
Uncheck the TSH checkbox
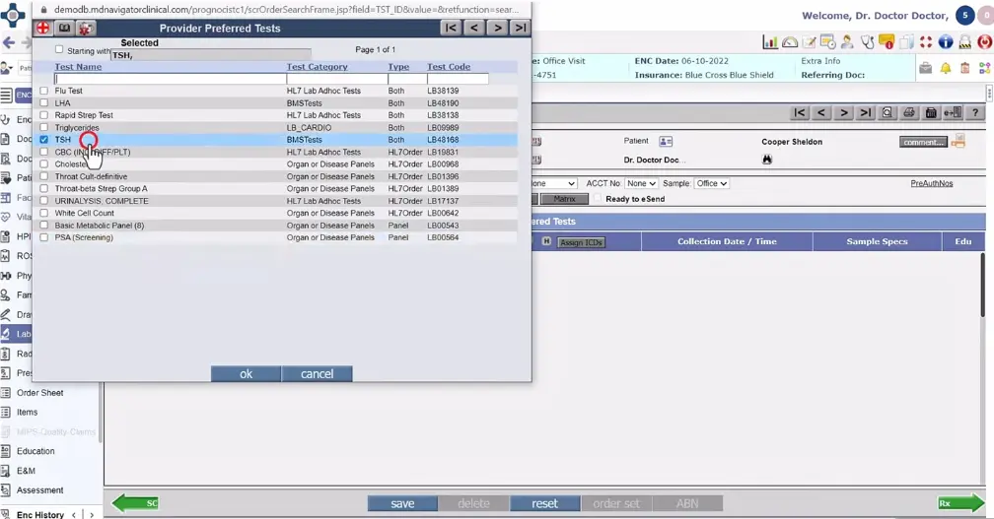(x=43, y=139)
